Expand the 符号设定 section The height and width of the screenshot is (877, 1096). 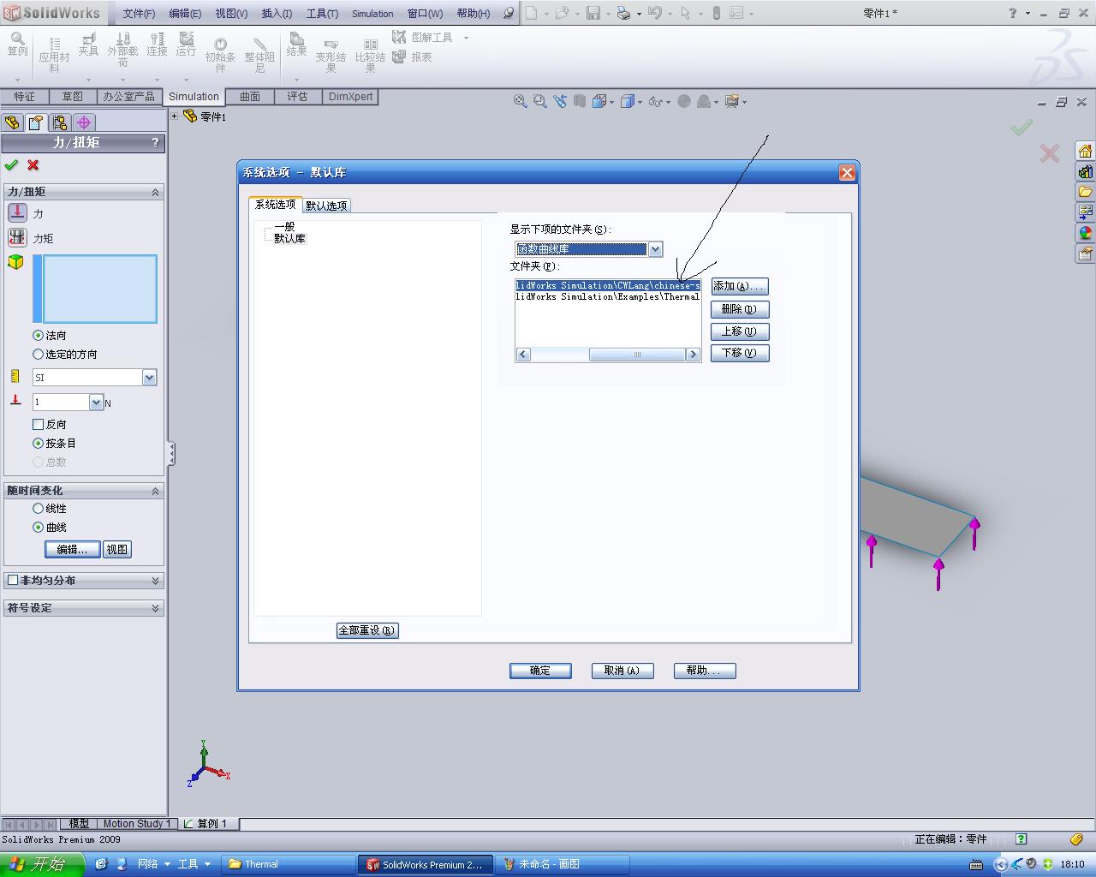(155, 607)
